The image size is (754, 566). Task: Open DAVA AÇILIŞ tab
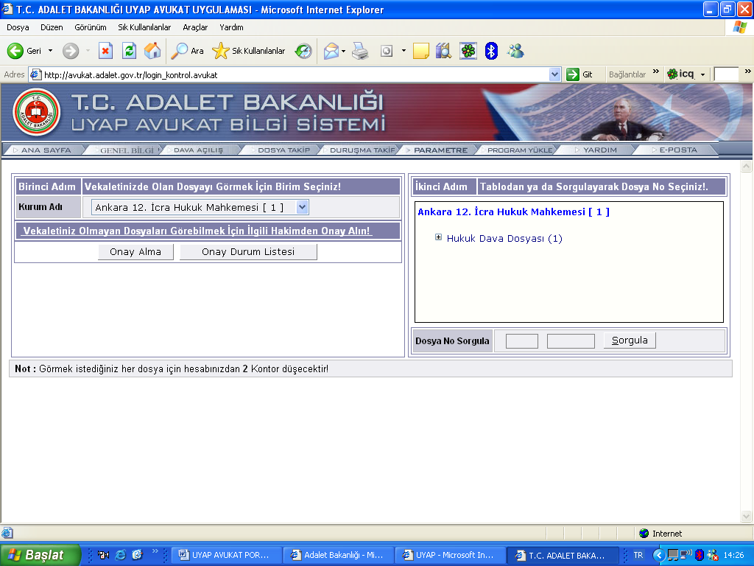198,150
